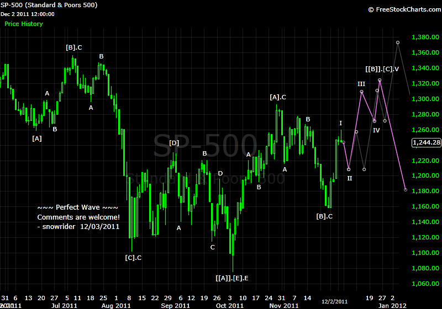Select the 1,100.00 price axis label
Screen dimensions: 442x309
tap(425, 253)
